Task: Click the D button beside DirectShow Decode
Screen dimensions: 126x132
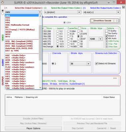Action: pos(117,21)
